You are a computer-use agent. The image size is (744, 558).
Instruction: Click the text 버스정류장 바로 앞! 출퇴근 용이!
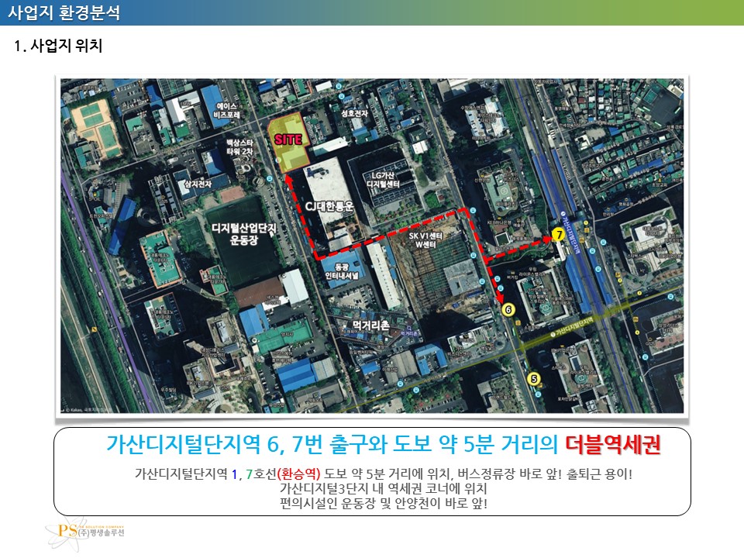coord(545,474)
